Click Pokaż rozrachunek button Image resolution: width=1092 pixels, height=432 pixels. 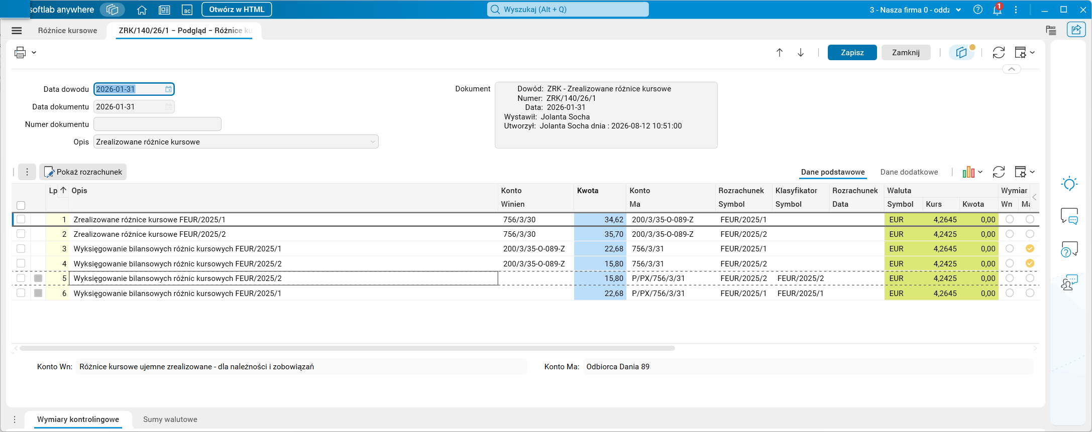[83, 172]
